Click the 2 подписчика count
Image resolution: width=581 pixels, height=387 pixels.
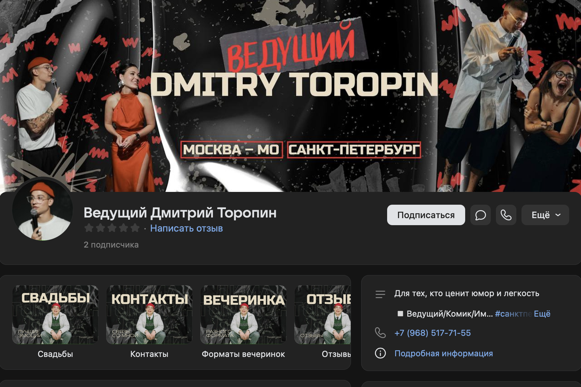pos(111,245)
